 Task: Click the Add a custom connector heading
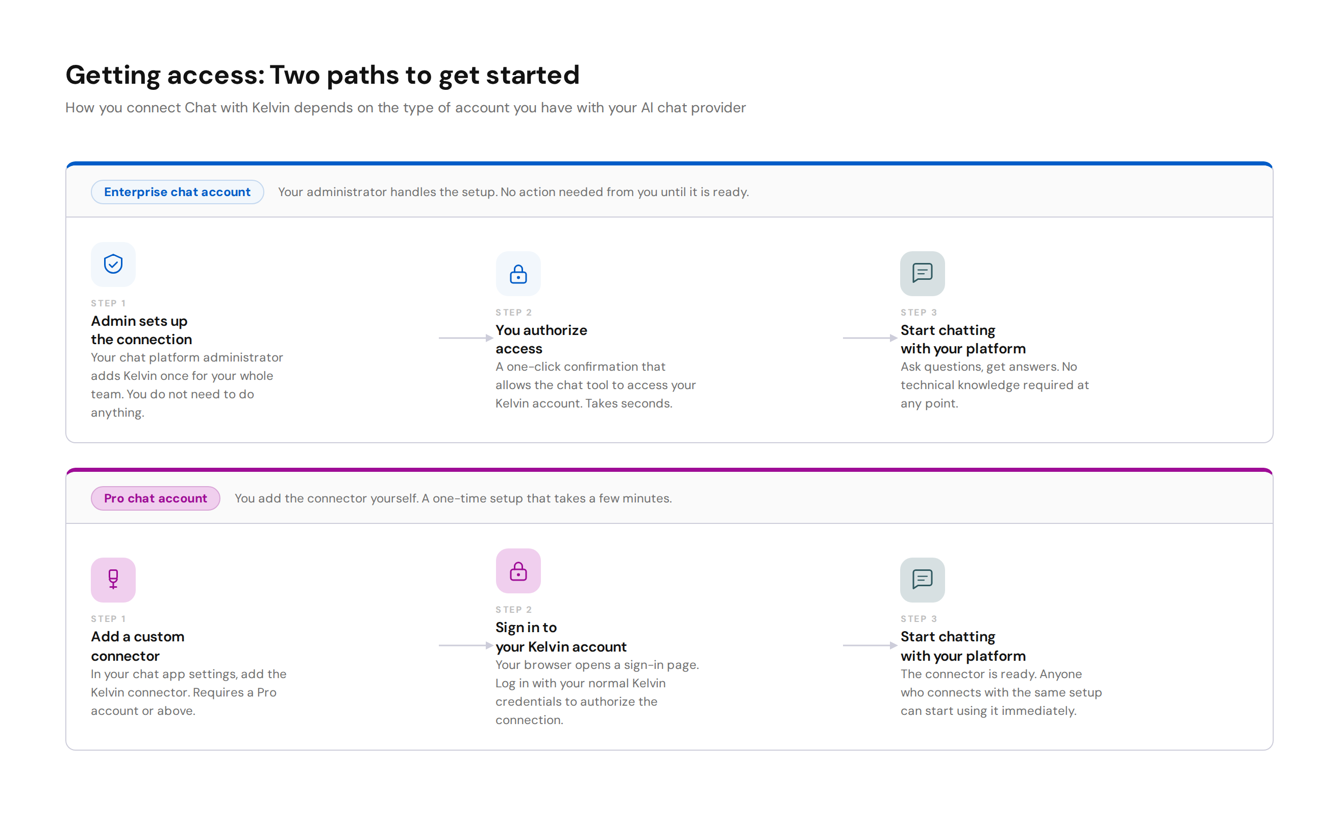coord(137,646)
